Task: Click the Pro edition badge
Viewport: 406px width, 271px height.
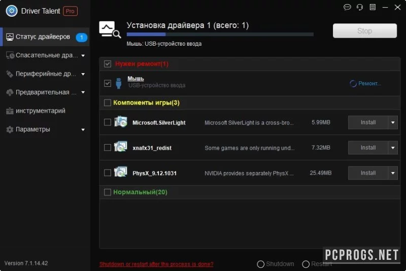Action: click(x=70, y=11)
